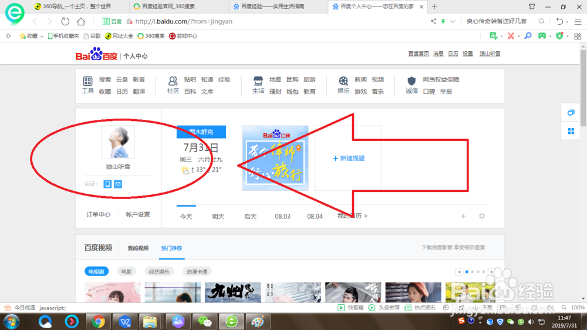The height and width of the screenshot is (330, 587).
Task: Go to next video carousel page
Action: (491, 272)
